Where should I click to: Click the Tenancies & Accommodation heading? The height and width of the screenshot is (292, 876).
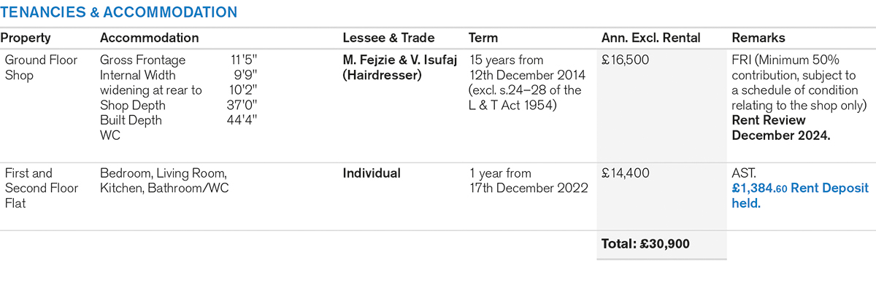click(119, 12)
